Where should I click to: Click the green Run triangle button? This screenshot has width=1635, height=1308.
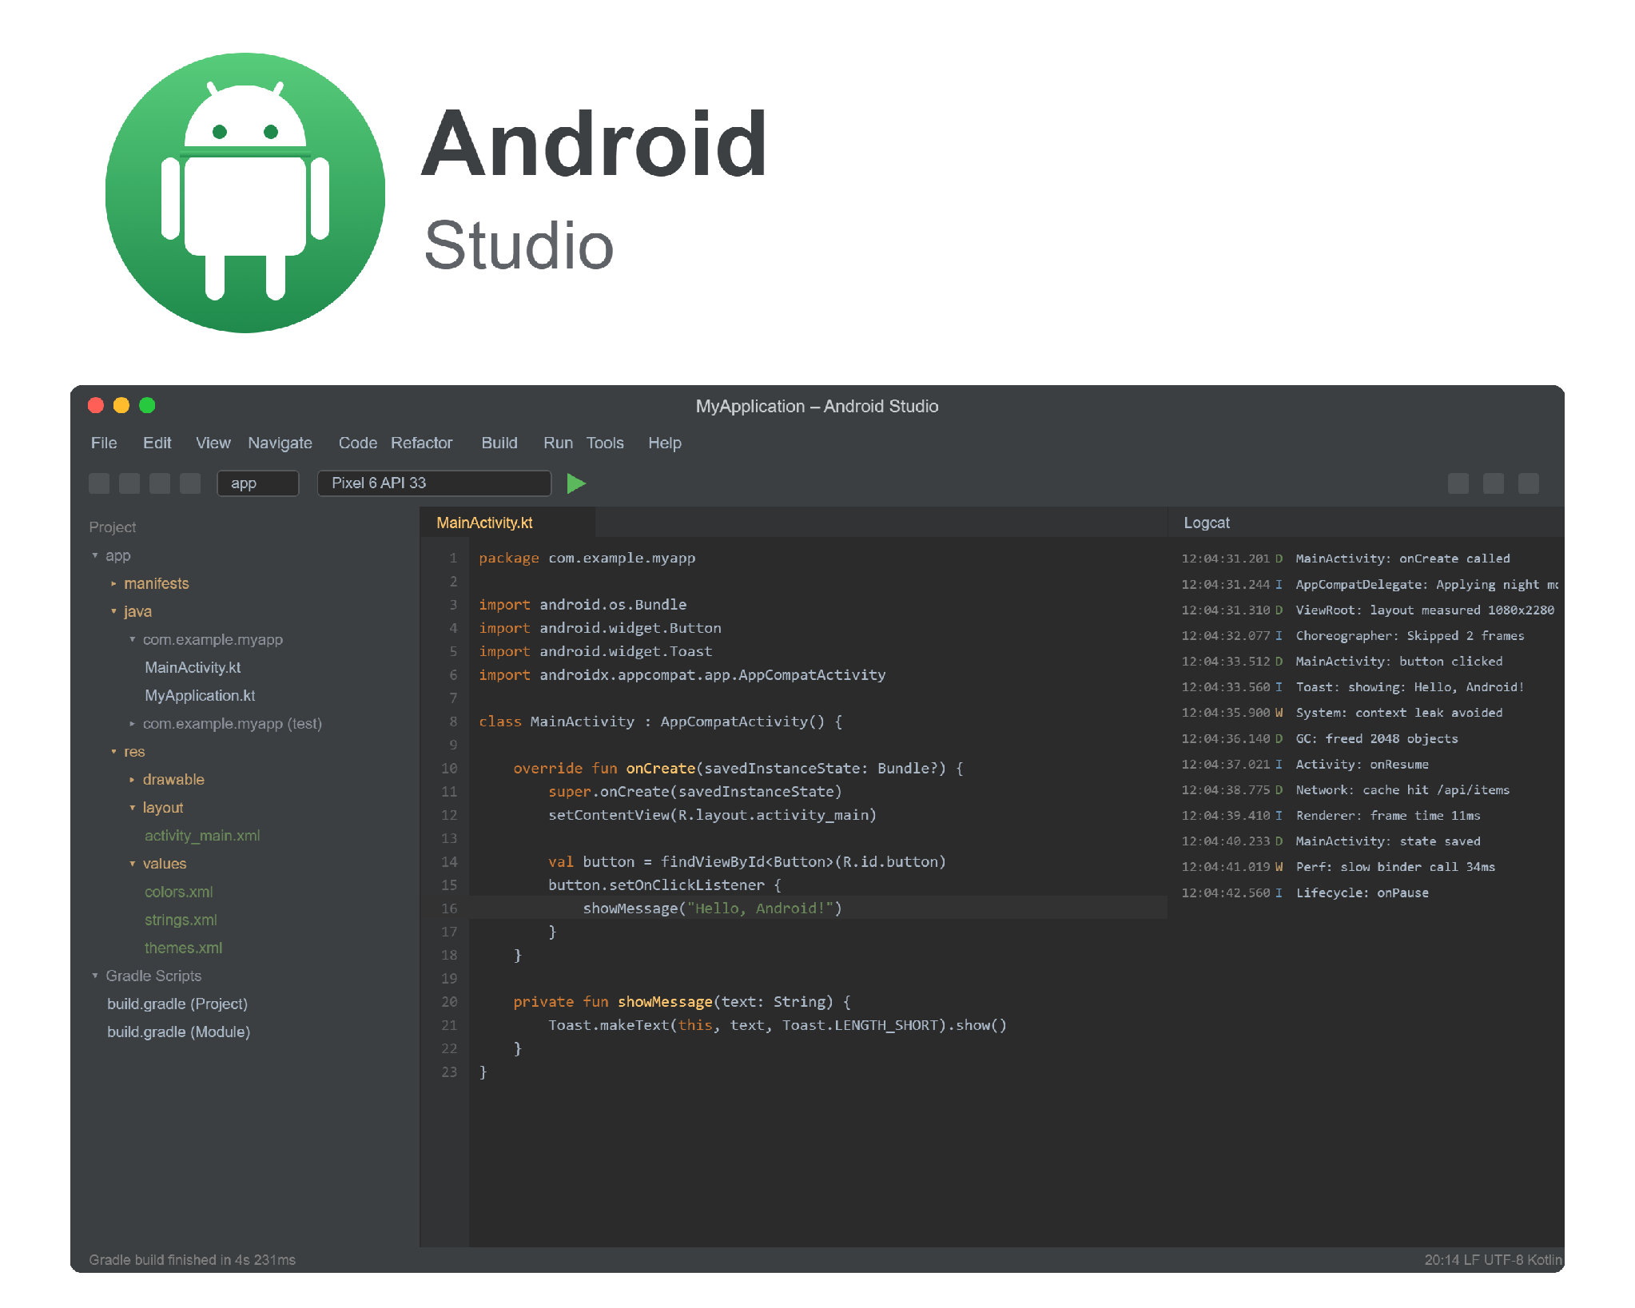click(x=575, y=483)
